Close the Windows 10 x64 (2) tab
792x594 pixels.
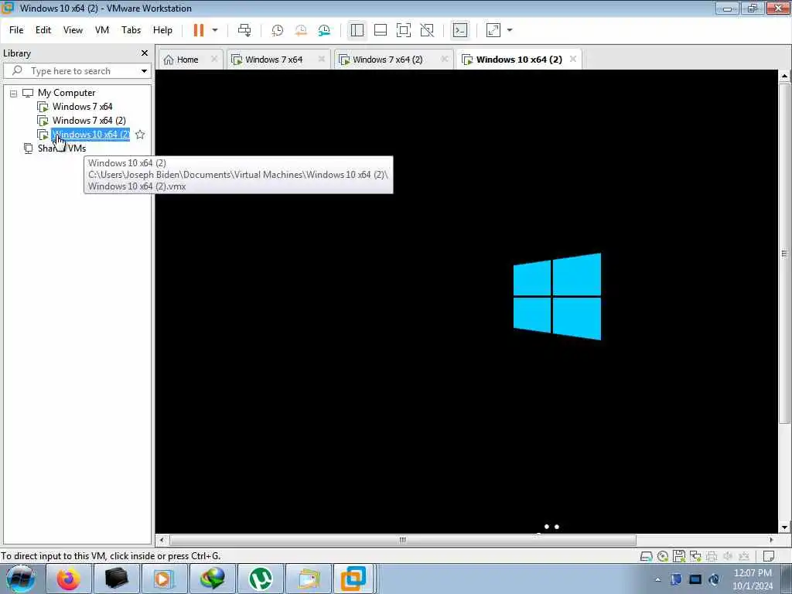tap(573, 59)
